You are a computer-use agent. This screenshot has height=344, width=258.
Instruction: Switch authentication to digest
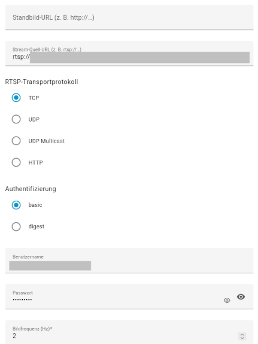[x=16, y=227]
